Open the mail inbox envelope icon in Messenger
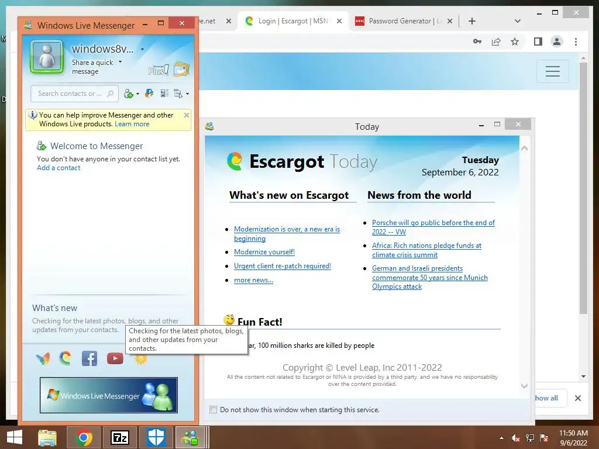599x449 pixels. pos(181,69)
